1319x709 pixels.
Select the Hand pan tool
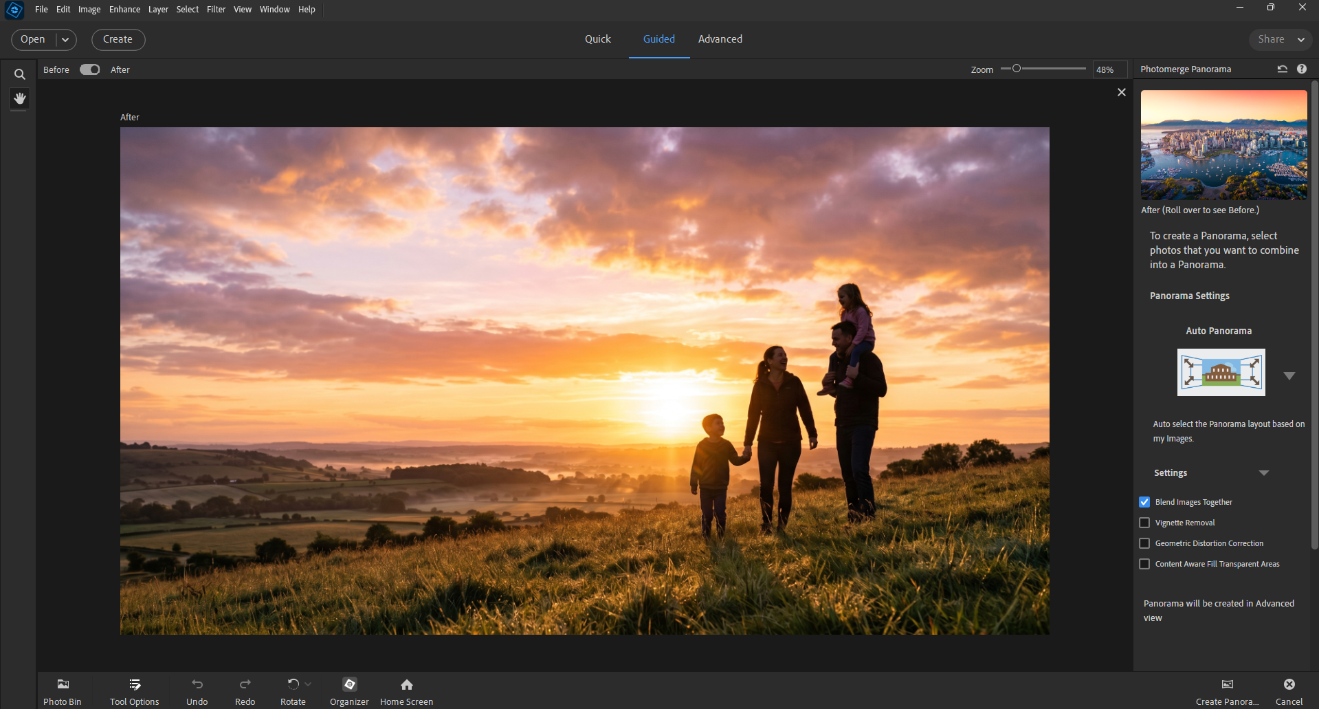point(19,98)
